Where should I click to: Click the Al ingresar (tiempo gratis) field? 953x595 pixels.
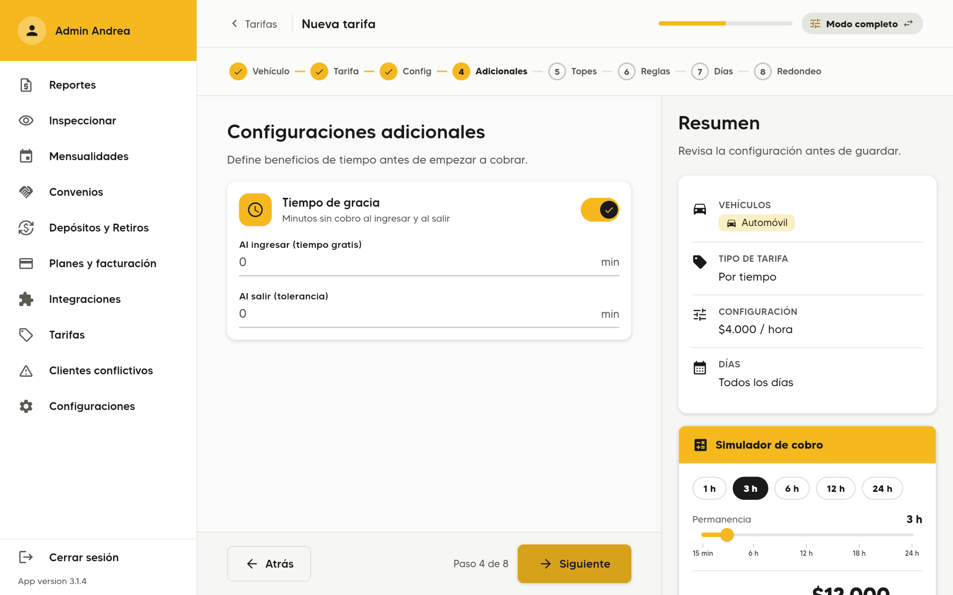point(429,262)
